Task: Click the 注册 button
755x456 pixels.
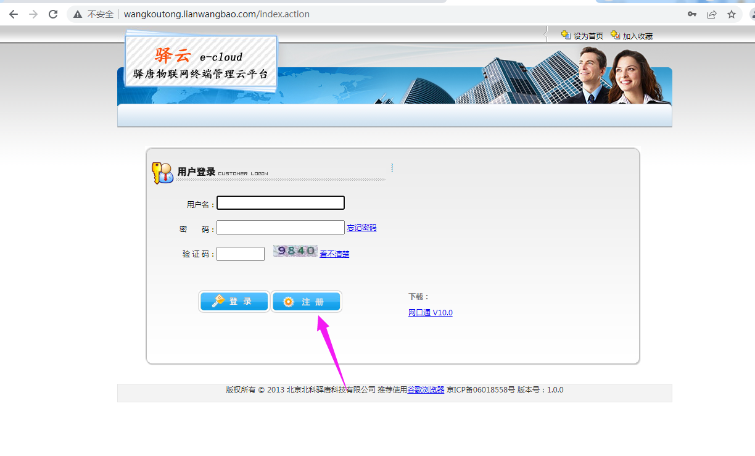Action: point(307,302)
